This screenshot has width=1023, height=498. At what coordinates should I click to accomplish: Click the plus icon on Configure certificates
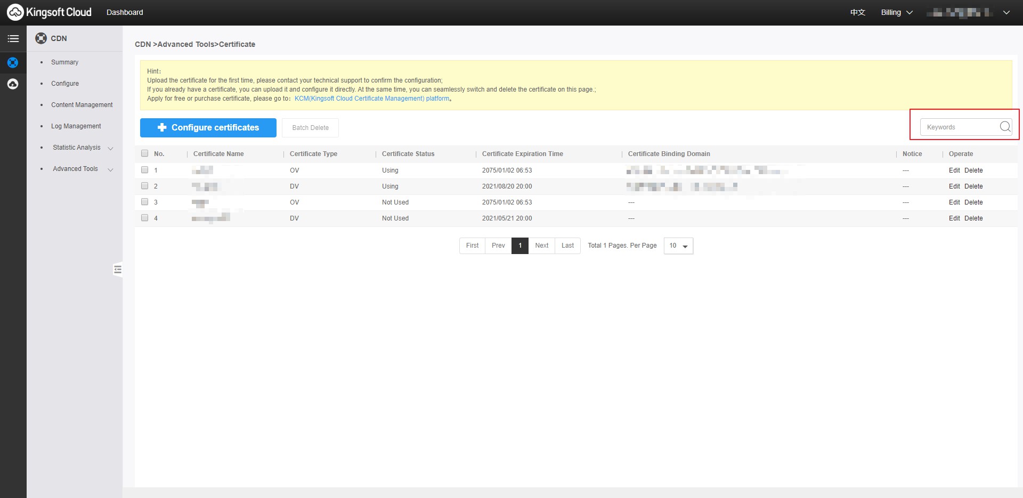[162, 127]
